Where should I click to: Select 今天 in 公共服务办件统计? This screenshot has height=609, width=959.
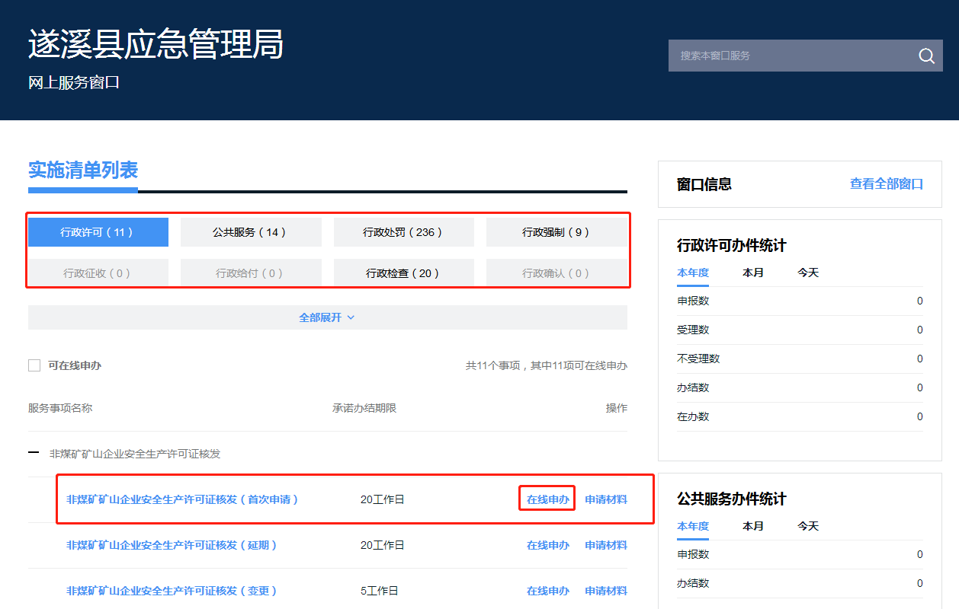click(808, 526)
